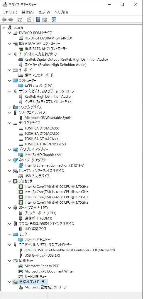Click the Properties toolbar icon
The height and width of the screenshot is (299, 144).
tap(29, 19)
